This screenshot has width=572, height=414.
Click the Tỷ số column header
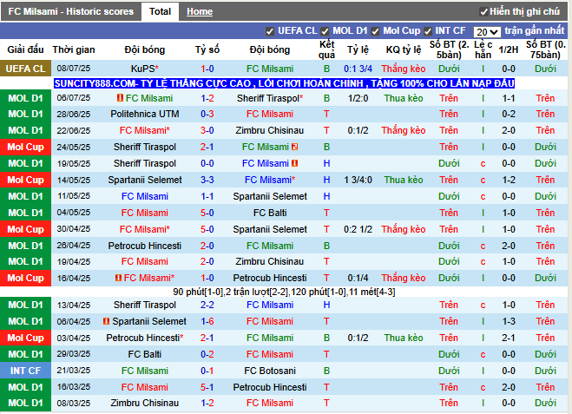pos(207,49)
